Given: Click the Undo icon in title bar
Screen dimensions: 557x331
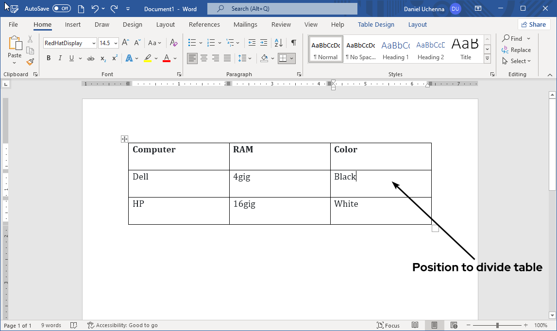Looking at the screenshot, I should pos(95,9).
